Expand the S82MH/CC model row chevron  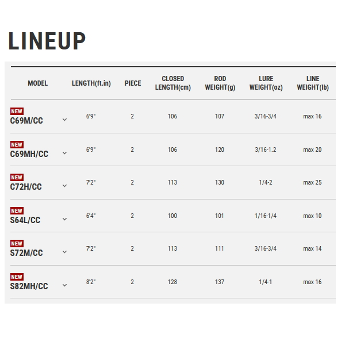point(64,285)
